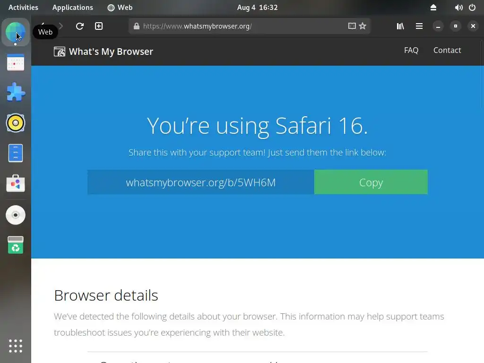The width and height of the screenshot is (484, 363).
Task: Open the Web app menu in top bar
Action: click(120, 8)
